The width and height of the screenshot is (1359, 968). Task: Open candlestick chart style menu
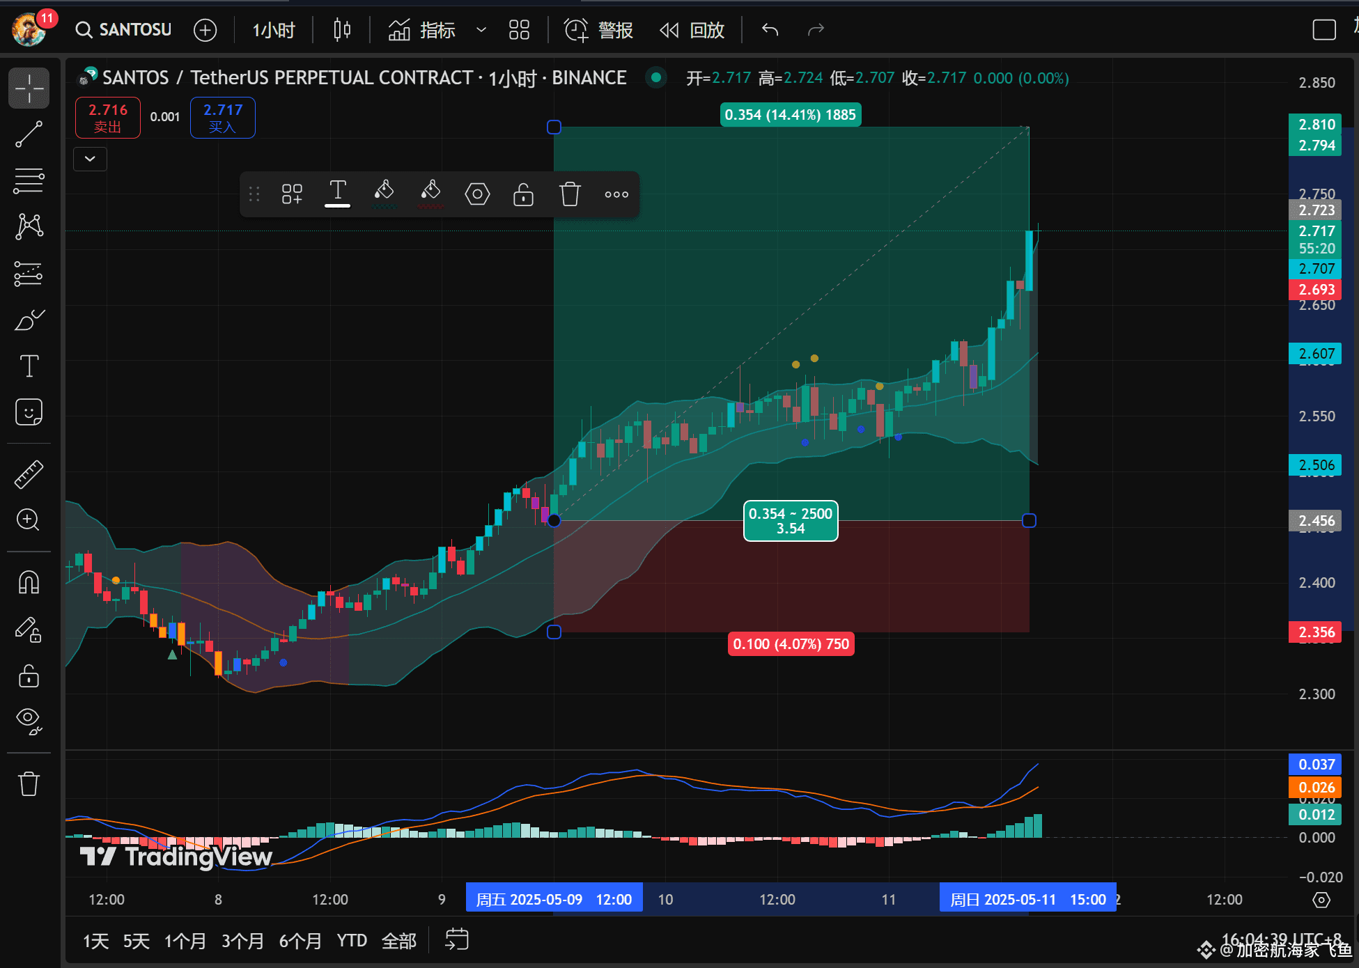pyautogui.click(x=342, y=29)
